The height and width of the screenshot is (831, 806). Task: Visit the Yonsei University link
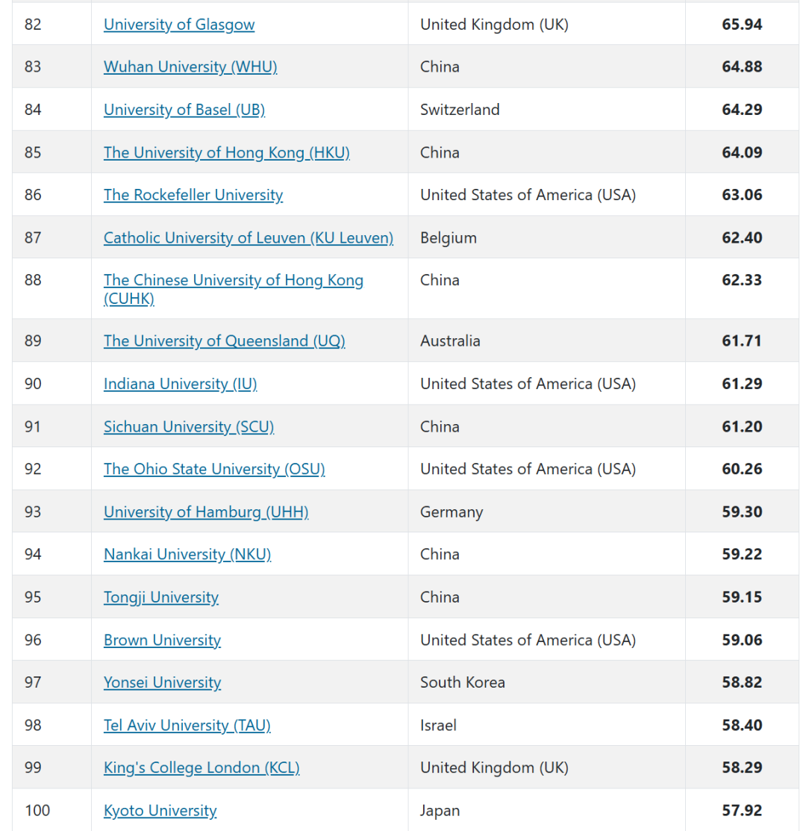point(162,682)
